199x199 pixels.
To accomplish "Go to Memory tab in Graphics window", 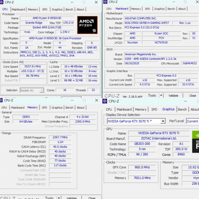I will coord(141,109).
